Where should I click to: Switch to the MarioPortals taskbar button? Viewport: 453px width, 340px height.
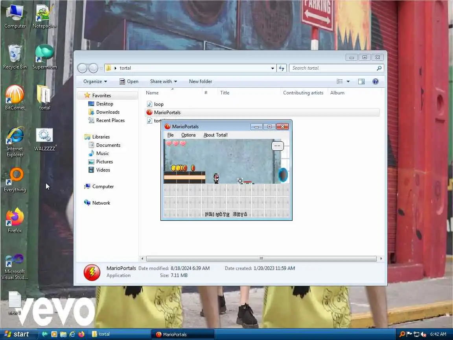pyautogui.click(x=183, y=334)
